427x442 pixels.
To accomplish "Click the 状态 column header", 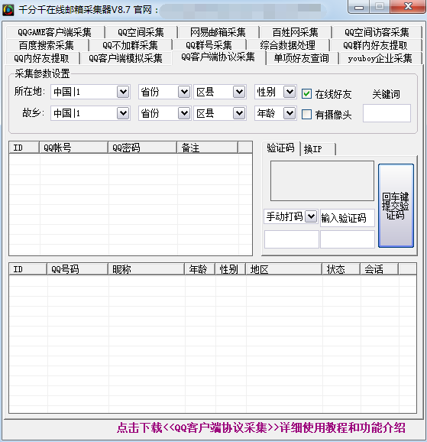I will (x=341, y=269).
